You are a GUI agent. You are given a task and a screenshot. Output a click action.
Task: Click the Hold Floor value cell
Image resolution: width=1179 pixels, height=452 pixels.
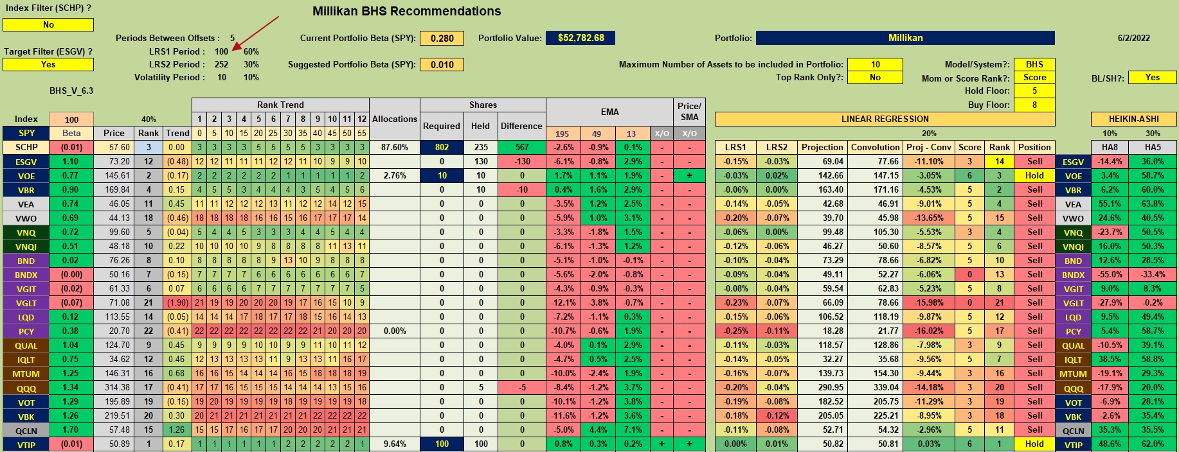pos(1034,91)
